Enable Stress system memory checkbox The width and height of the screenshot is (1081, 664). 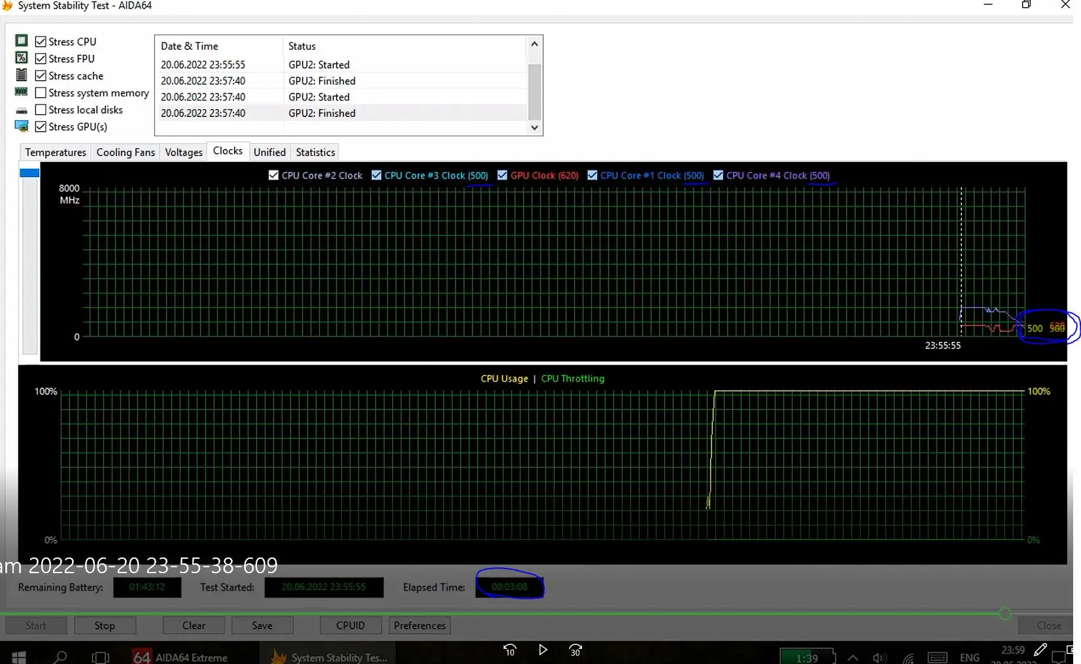(x=41, y=92)
